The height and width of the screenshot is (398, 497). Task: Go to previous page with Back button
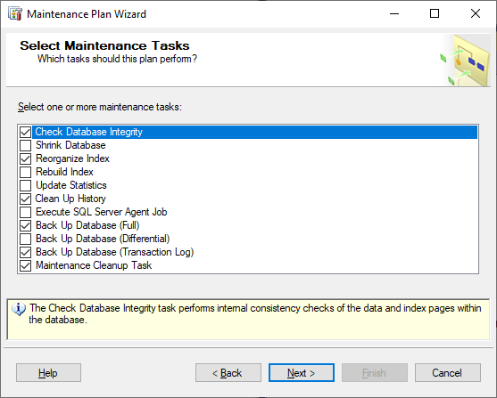(x=228, y=373)
